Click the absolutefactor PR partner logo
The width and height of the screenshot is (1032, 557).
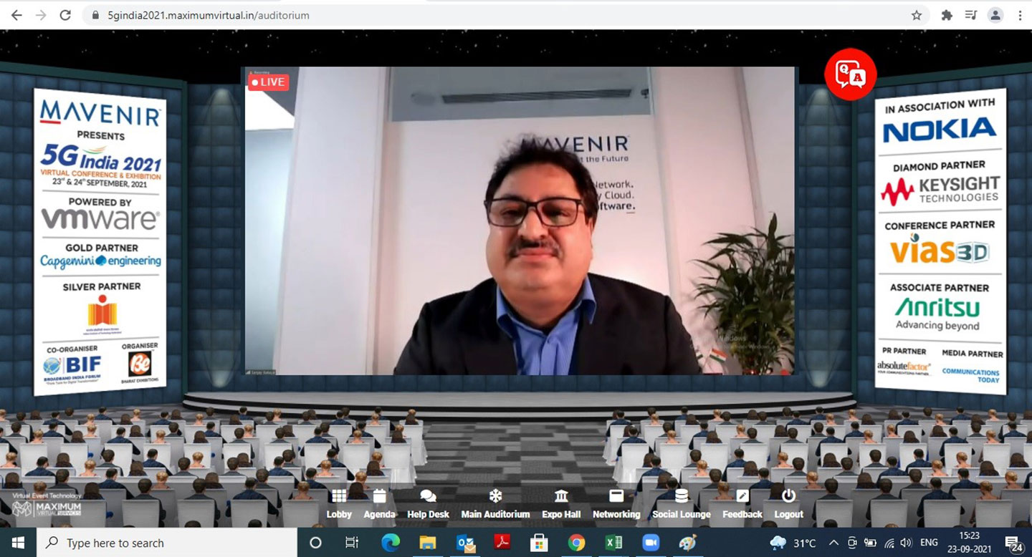coord(903,368)
